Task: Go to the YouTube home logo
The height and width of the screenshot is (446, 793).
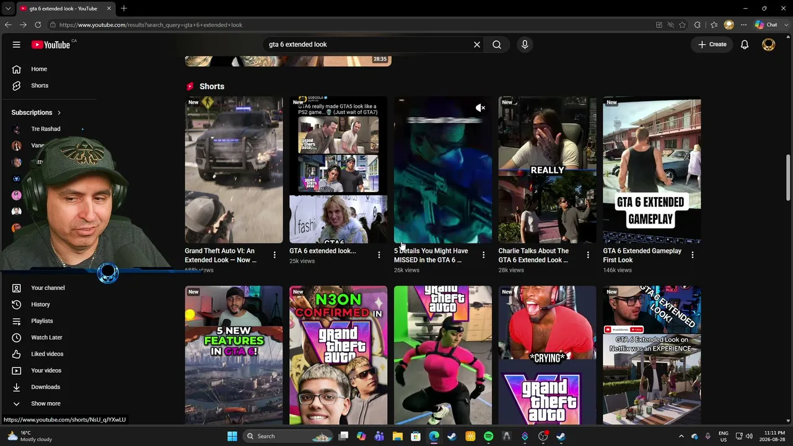Action: 51,45
